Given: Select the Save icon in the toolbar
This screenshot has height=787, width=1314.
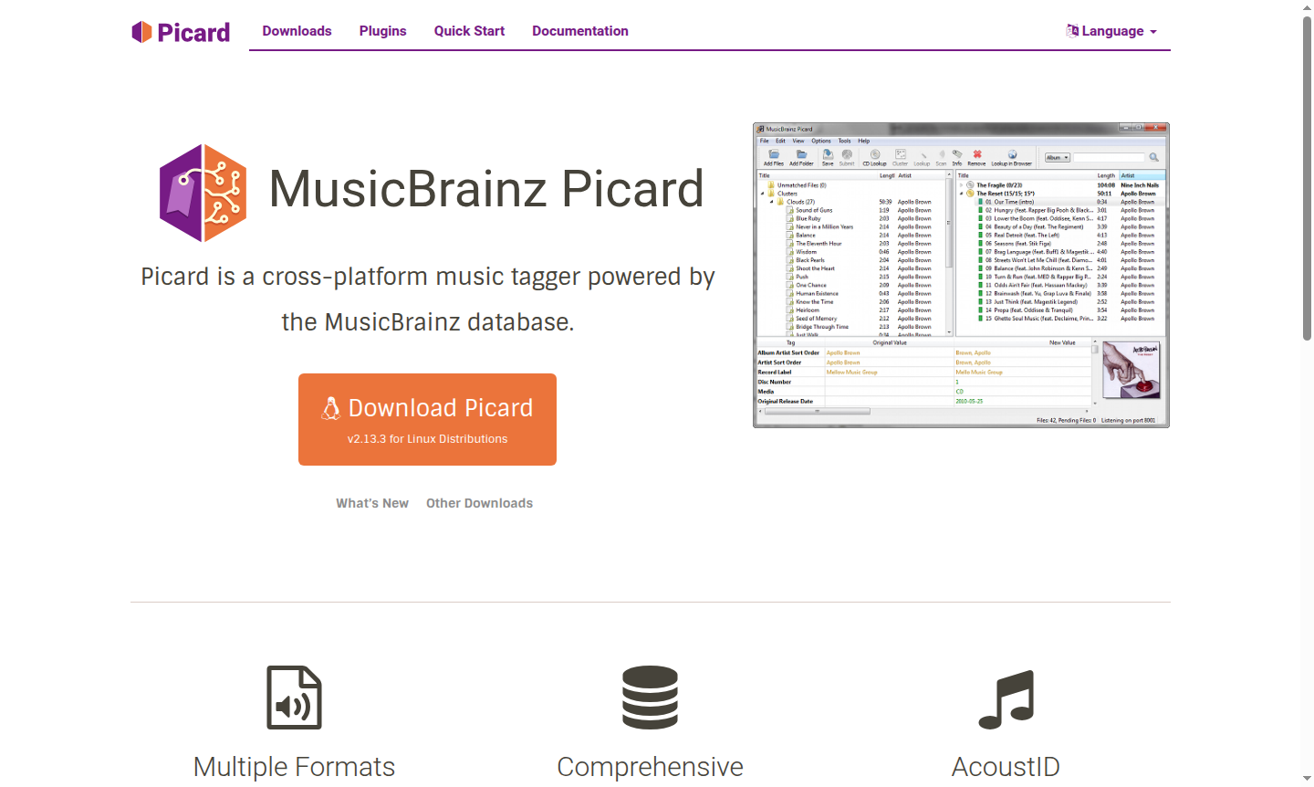Looking at the screenshot, I should click(828, 155).
